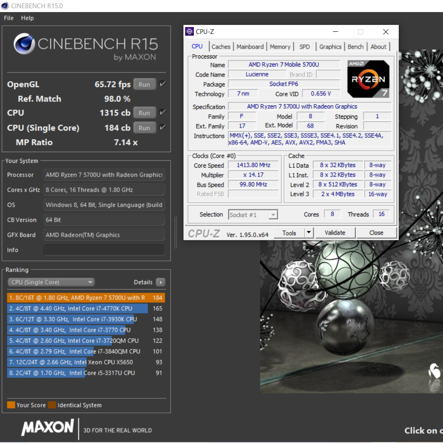This screenshot has width=443, height=443.
Task: Select ranking row Intel Core i7-3720QM
Action: [86, 340]
